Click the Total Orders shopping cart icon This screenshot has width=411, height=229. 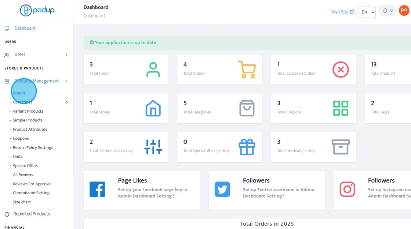click(247, 69)
